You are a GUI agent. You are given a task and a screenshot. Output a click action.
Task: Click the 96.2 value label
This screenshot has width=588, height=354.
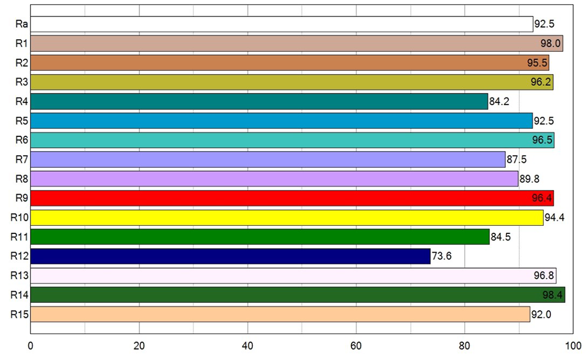click(x=541, y=82)
